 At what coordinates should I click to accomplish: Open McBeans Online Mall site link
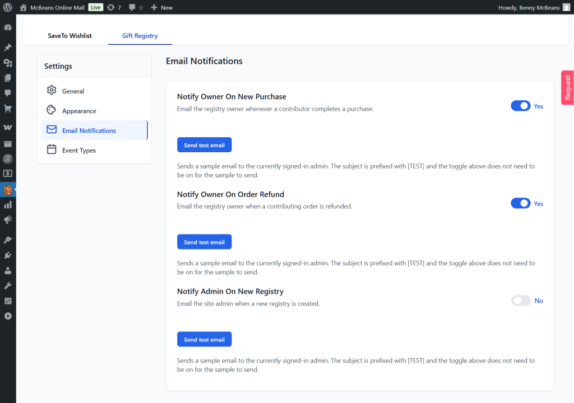58,7
